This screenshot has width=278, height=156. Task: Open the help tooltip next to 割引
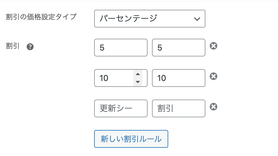pos(30,47)
